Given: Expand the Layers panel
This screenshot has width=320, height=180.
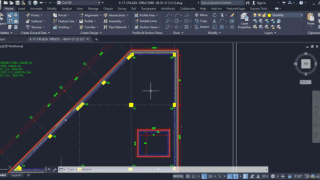Looking at the screenshot, I should click(x=270, y=33).
